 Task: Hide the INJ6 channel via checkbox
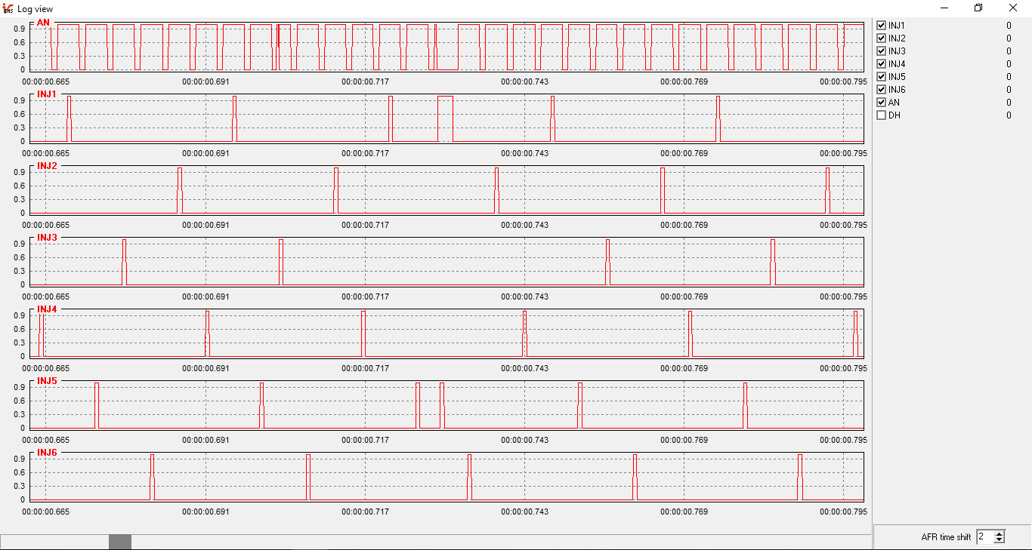[x=881, y=90]
